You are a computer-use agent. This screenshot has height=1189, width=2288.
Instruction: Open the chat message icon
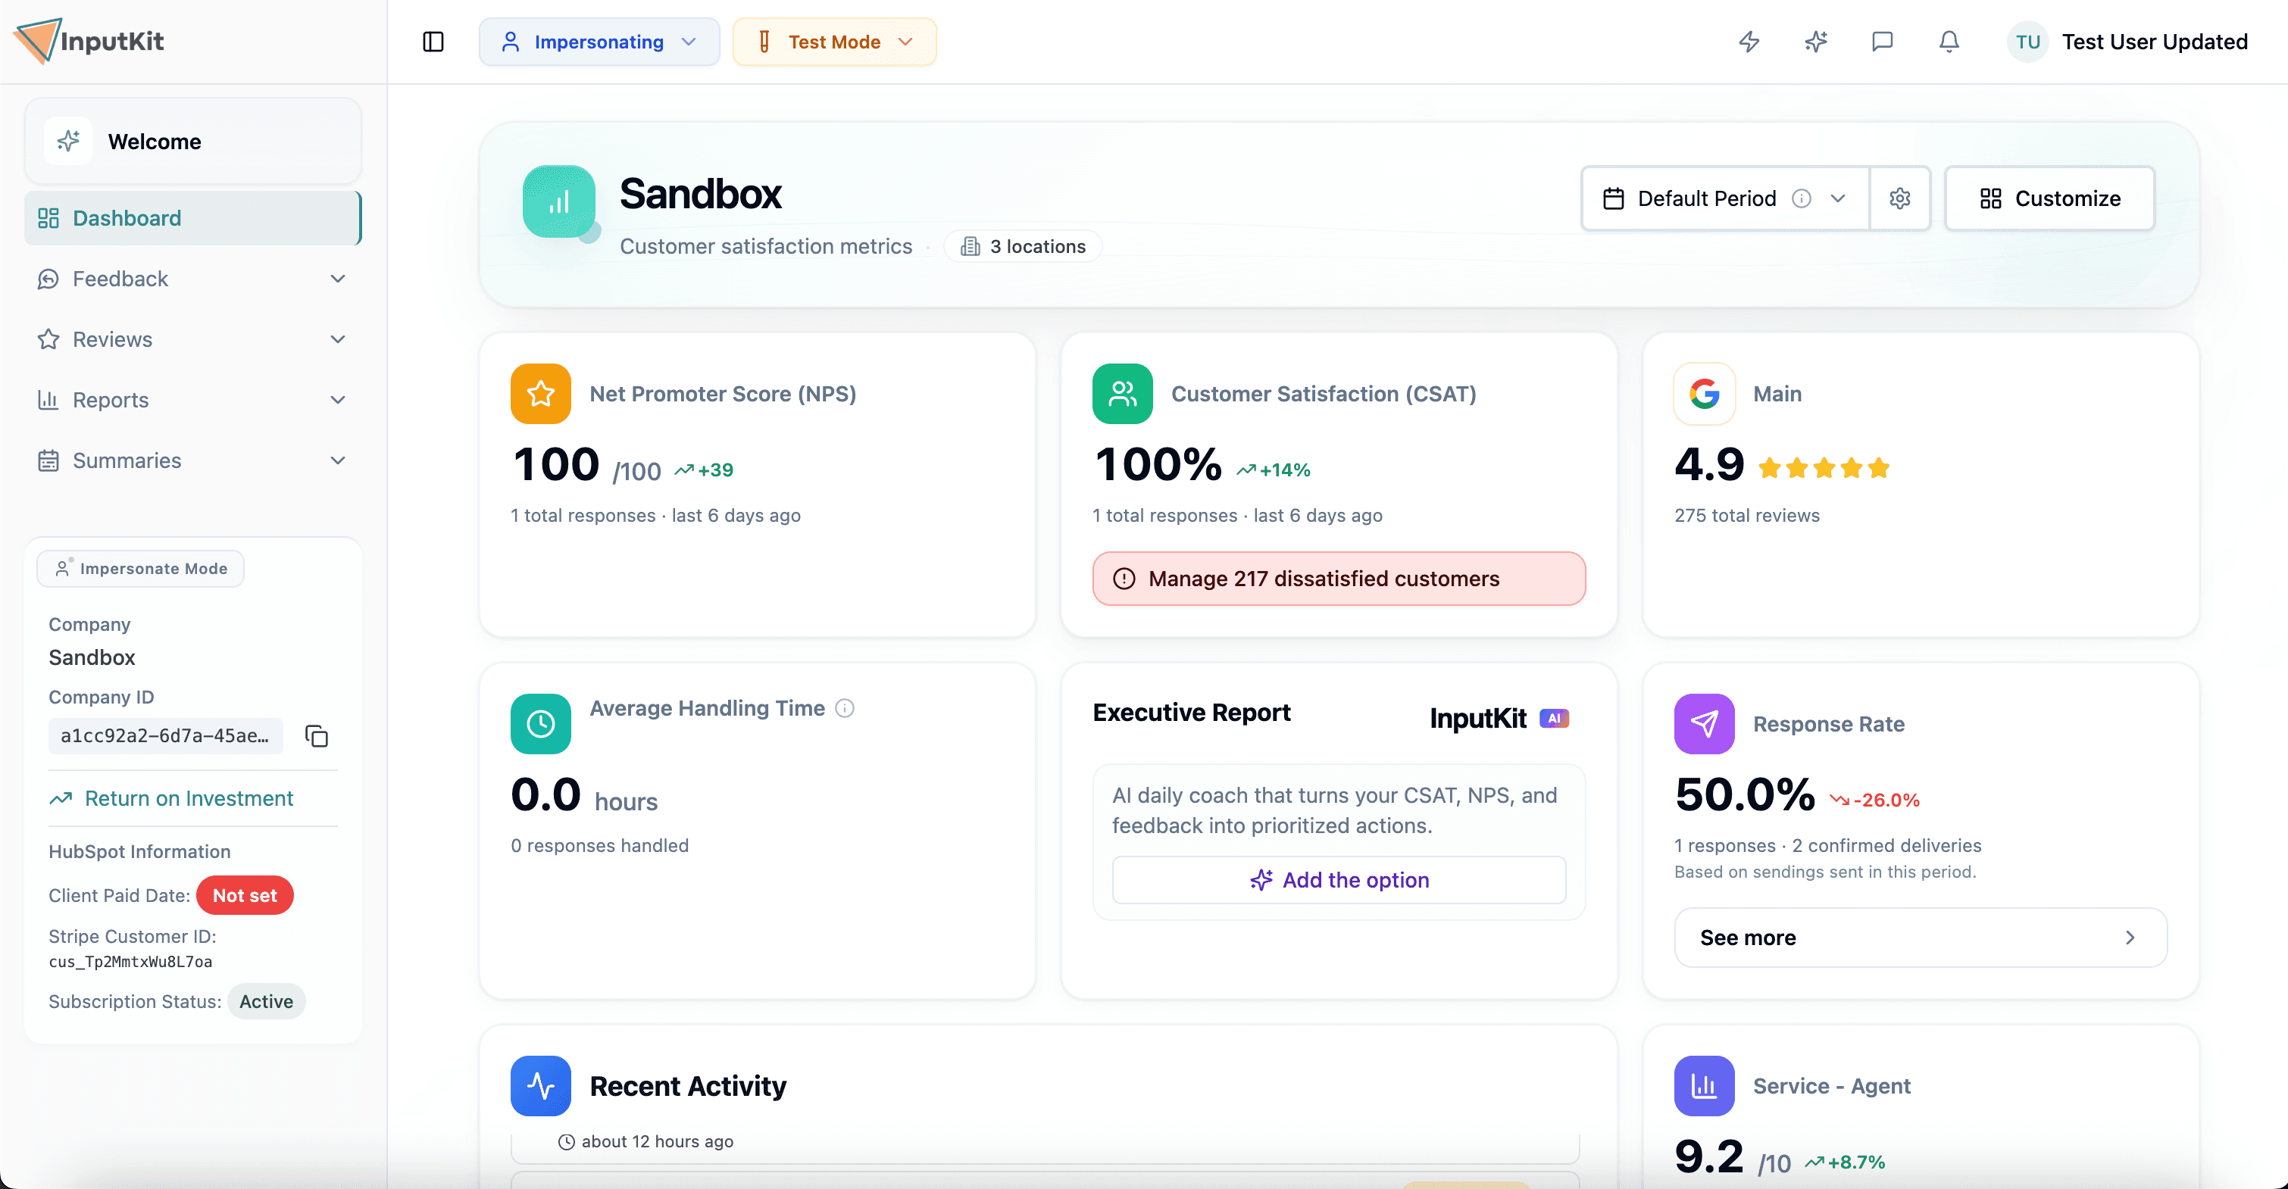click(1882, 42)
